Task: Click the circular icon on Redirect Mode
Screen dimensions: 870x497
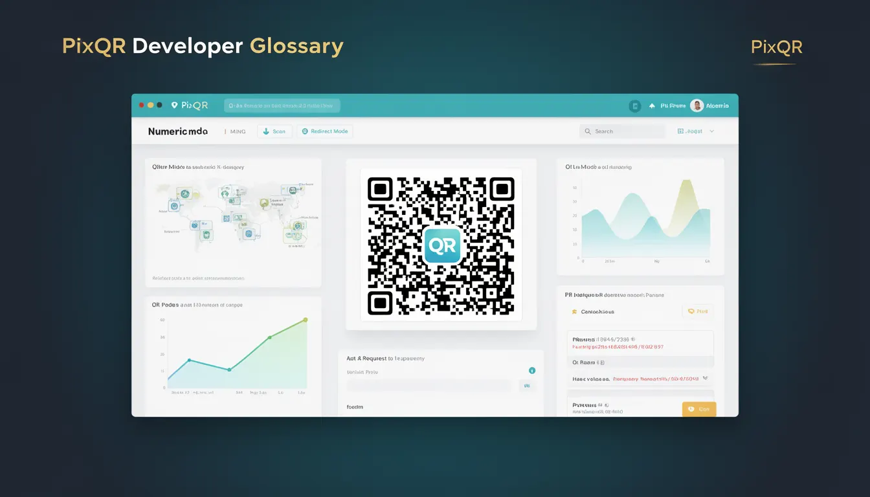Action: pos(305,131)
